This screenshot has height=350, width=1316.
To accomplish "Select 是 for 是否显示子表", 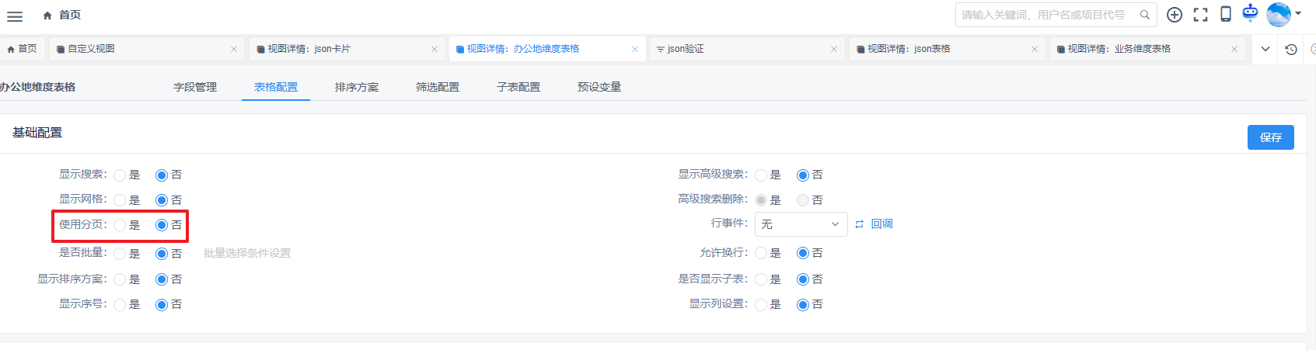I will click(x=761, y=279).
